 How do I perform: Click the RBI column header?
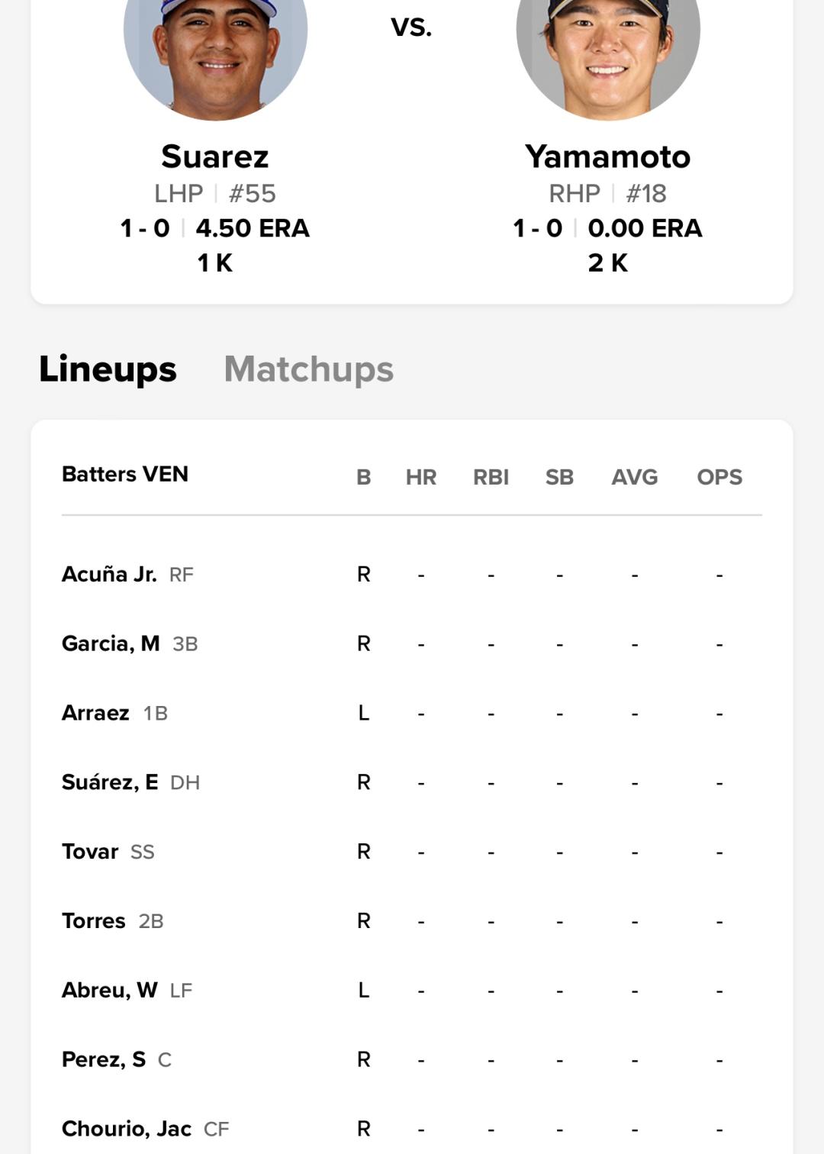click(491, 477)
